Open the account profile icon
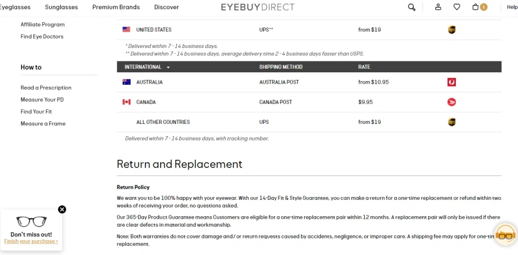The height and width of the screenshot is (255, 518). (438, 7)
